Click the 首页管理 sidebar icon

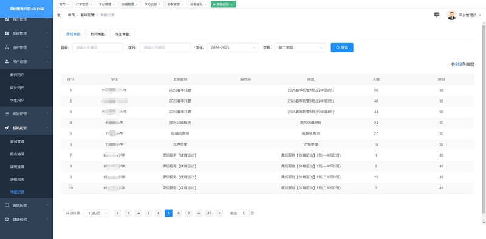(x=7, y=19)
